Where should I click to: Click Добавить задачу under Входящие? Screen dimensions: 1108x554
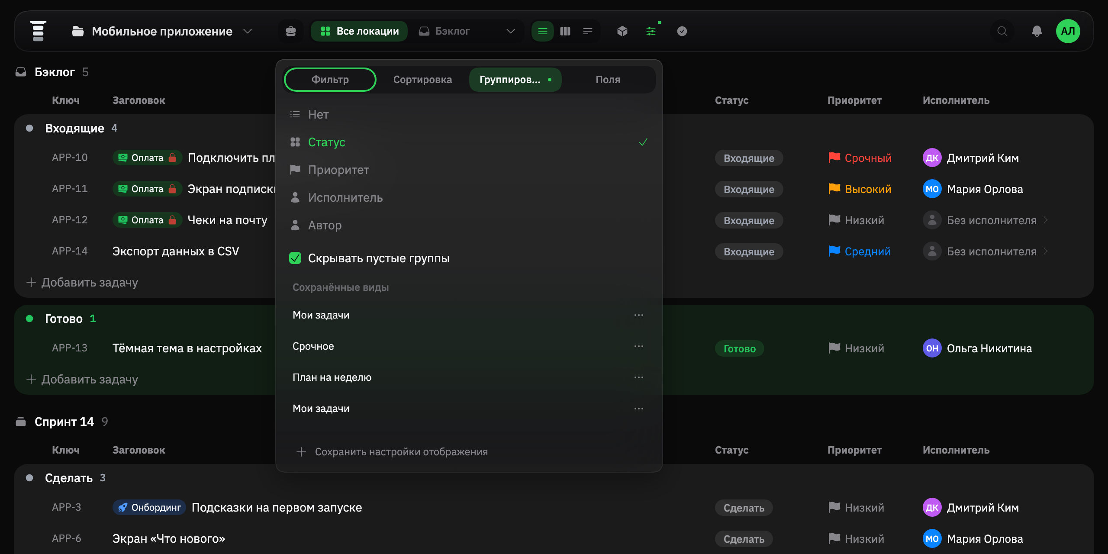[82, 283]
